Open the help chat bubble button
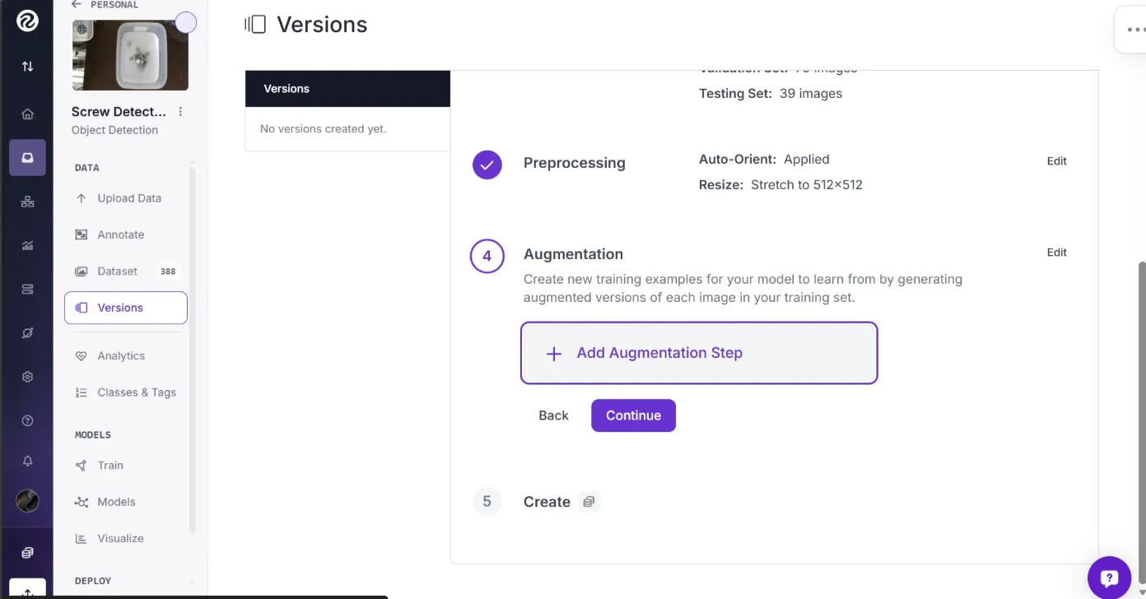The height and width of the screenshot is (599, 1146). click(1108, 578)
